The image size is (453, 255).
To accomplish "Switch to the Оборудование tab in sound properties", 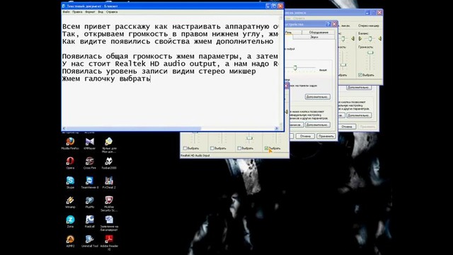I will tap(319, 33).
